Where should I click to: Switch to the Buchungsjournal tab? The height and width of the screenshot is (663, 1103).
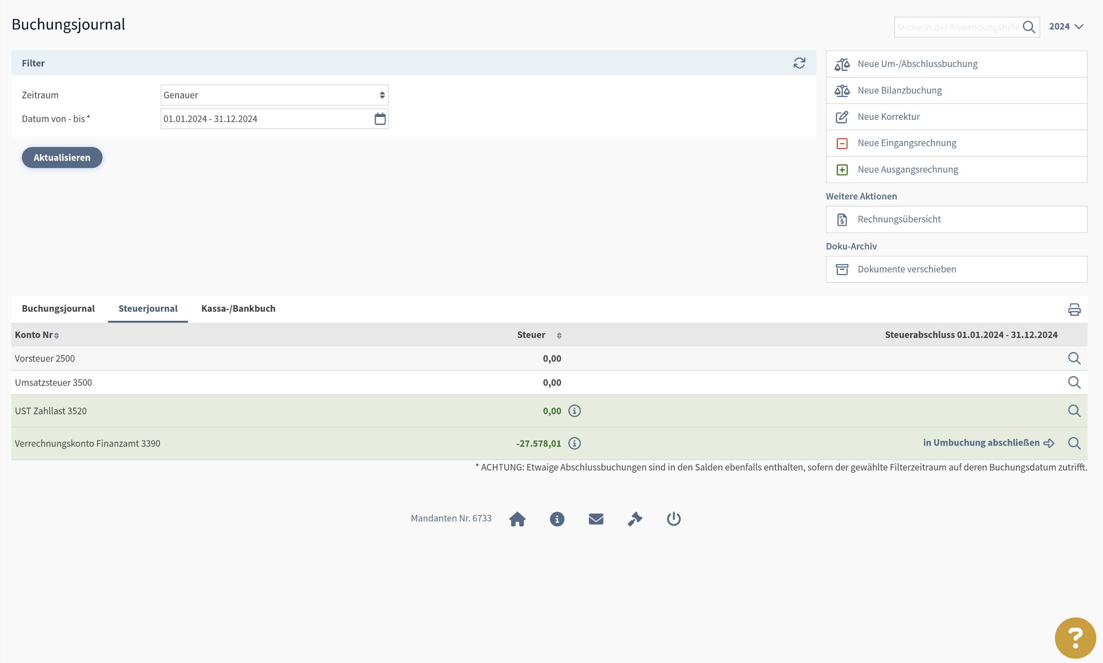click(58, 308)
